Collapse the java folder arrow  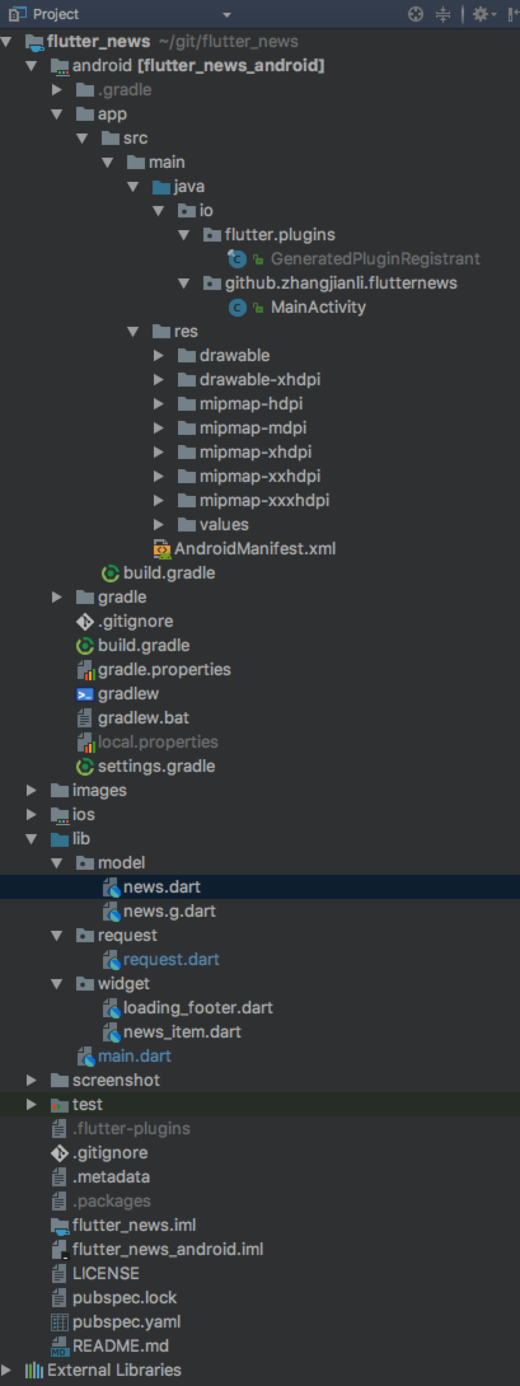(x=133, y=186)
